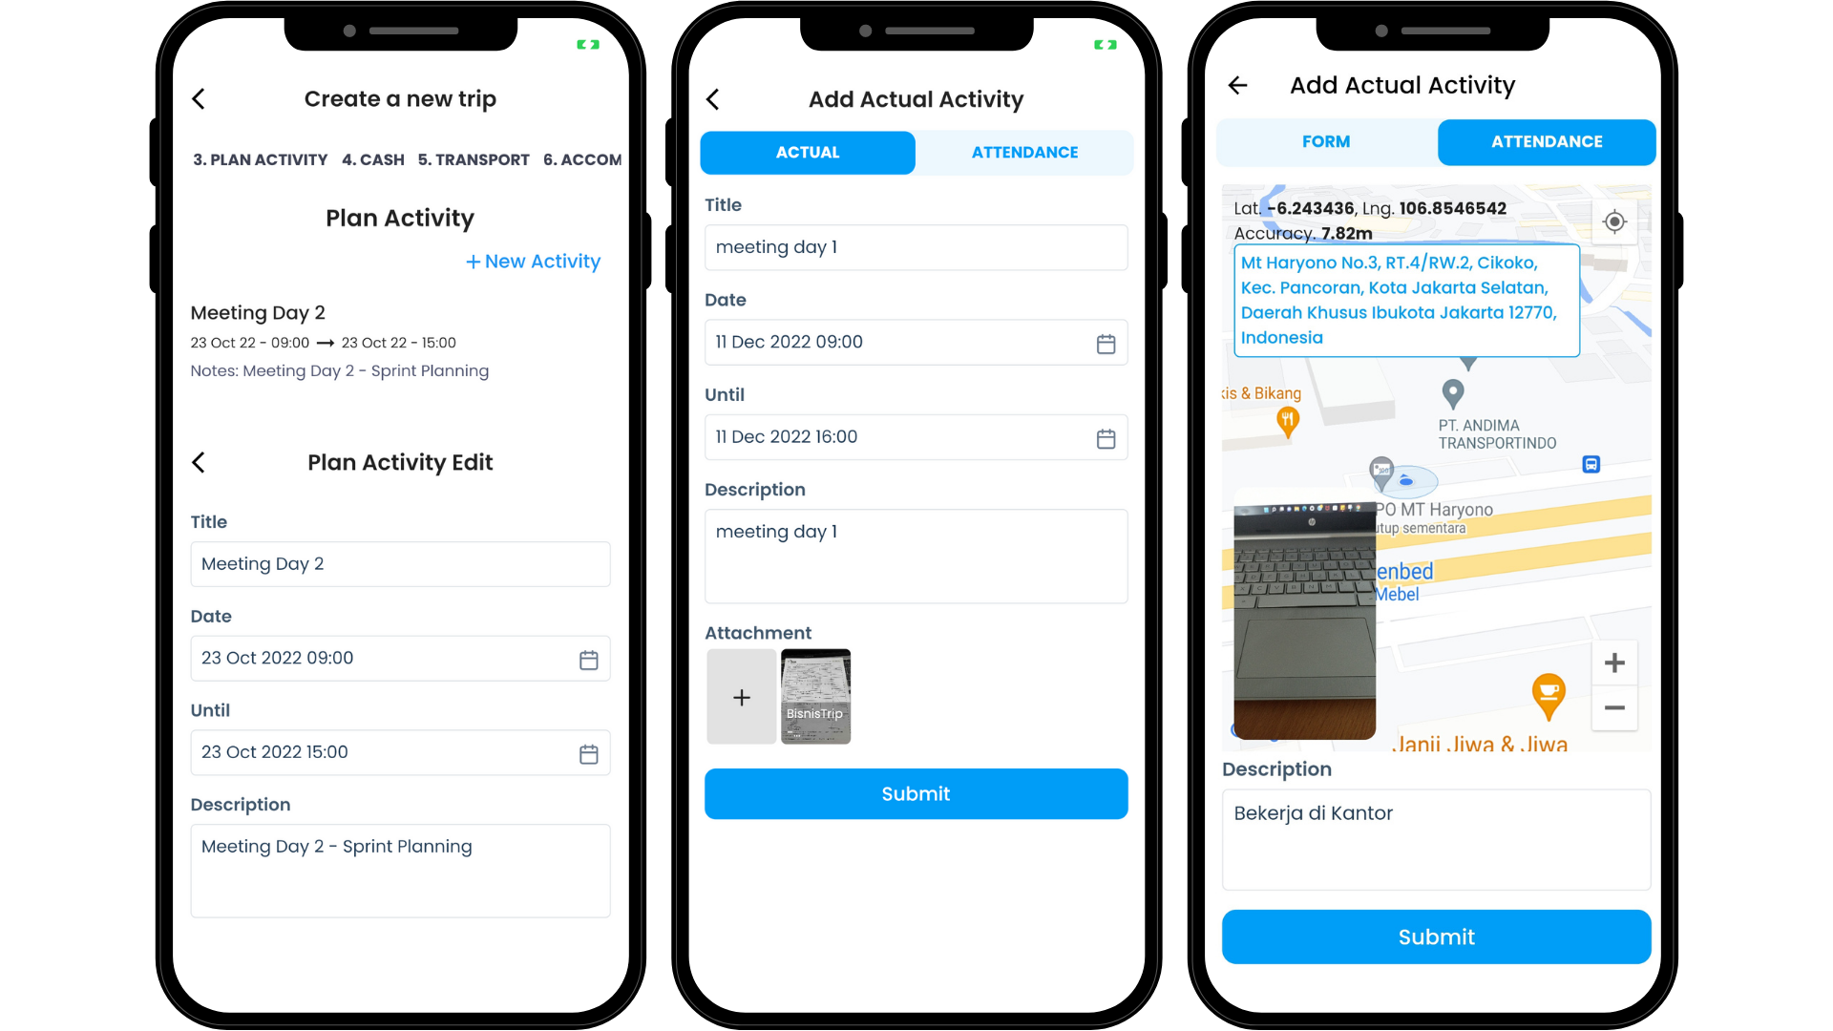Expand the 5. TRANSPORT navigation step
This screenshot has height=1031, width=1833.
pos(477,159)
